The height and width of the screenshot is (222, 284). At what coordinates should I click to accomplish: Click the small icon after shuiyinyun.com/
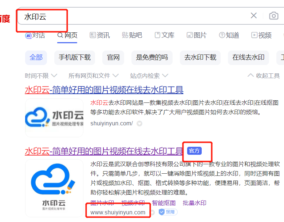139,124
